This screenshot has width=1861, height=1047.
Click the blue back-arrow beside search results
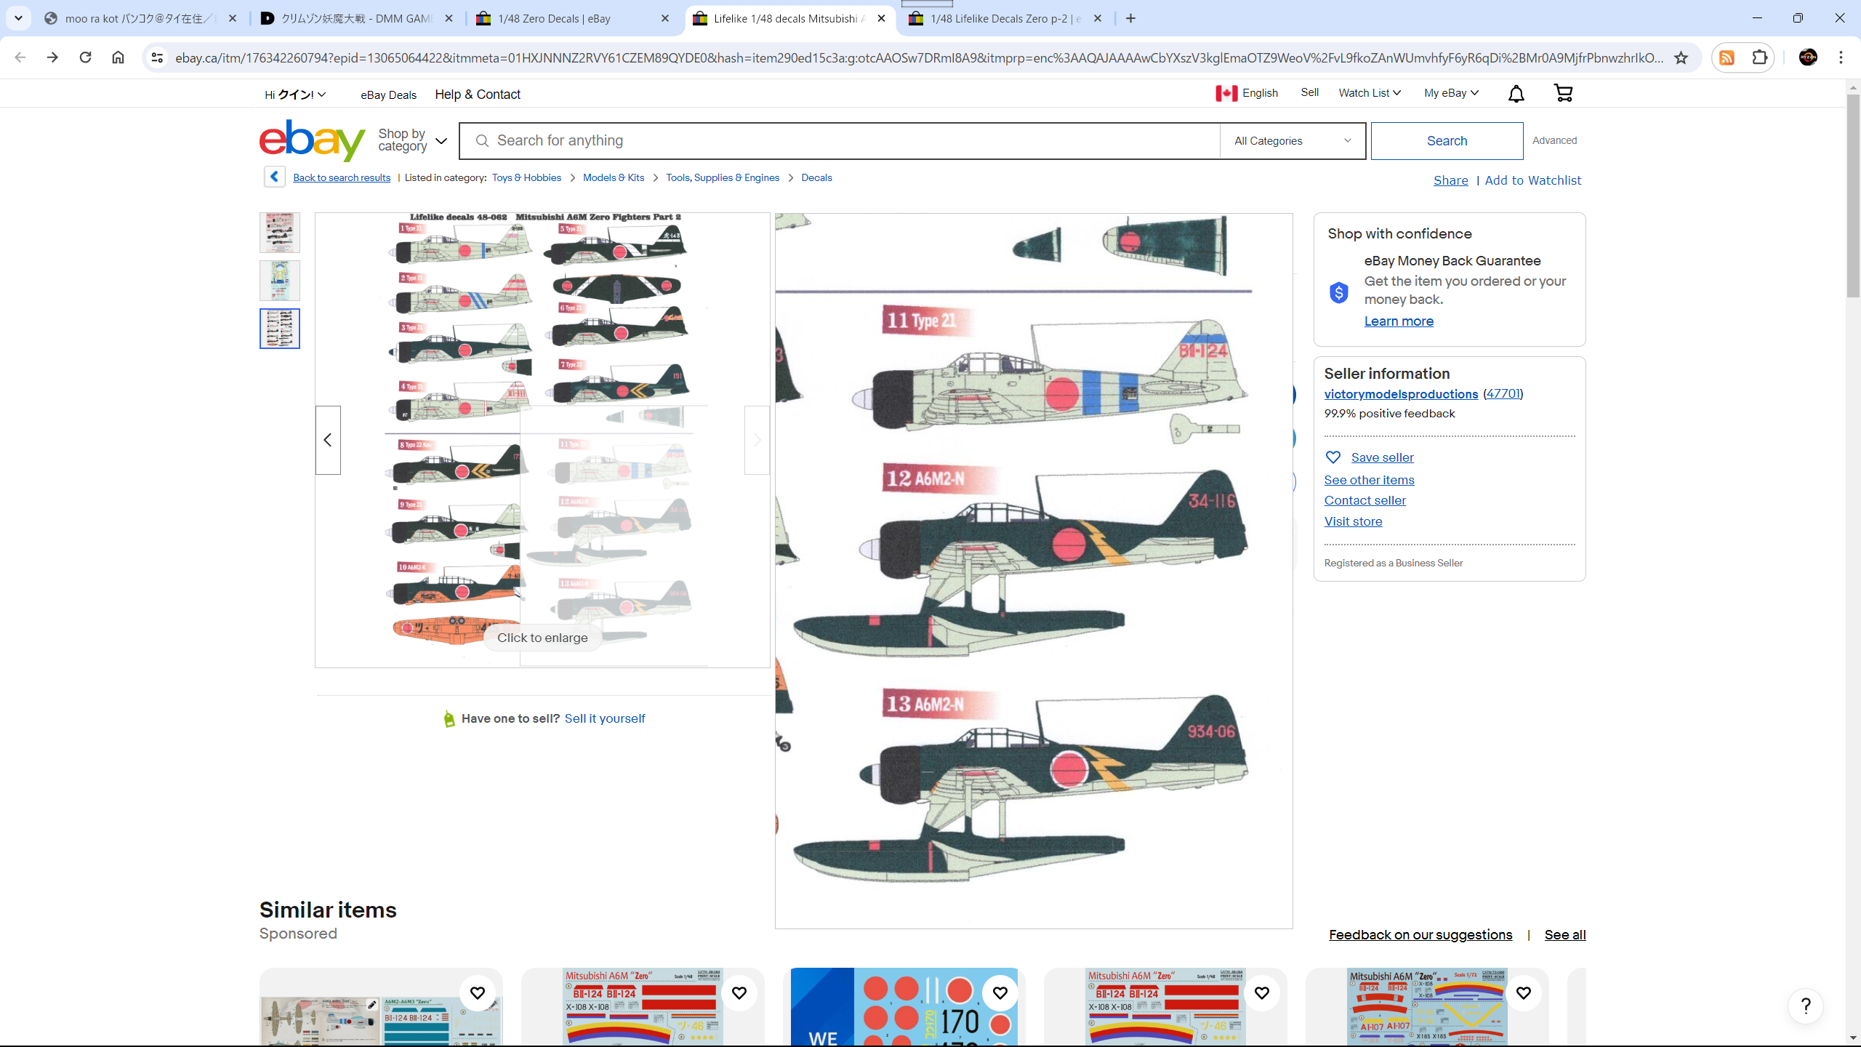(x=274, y=177)
